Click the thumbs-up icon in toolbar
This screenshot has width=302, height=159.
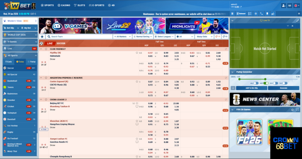[273, 14]
